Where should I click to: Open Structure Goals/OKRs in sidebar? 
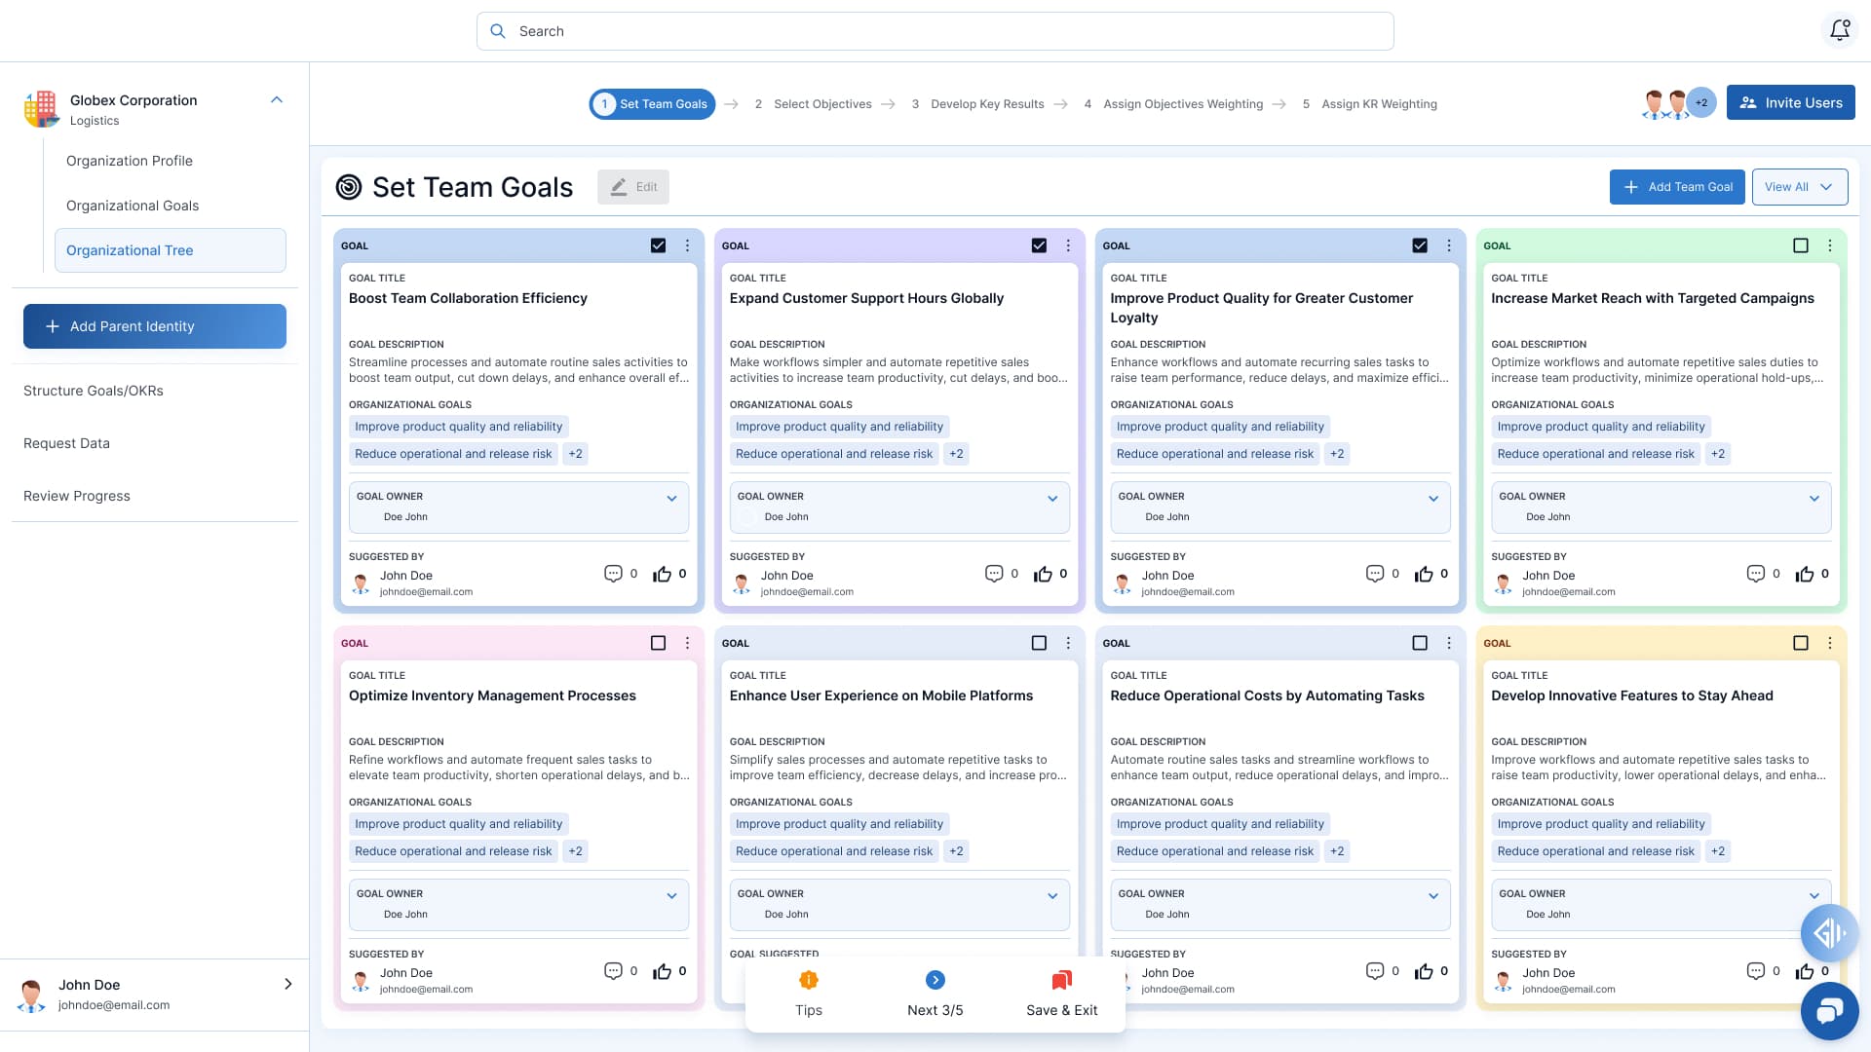(94, 391)
